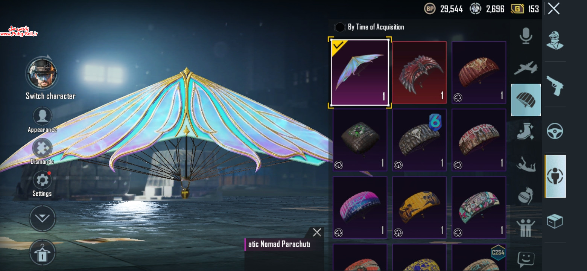Open the parachute skins category icon
The height and width of the screenshot is (271, 587).
[x=526, y=100]
